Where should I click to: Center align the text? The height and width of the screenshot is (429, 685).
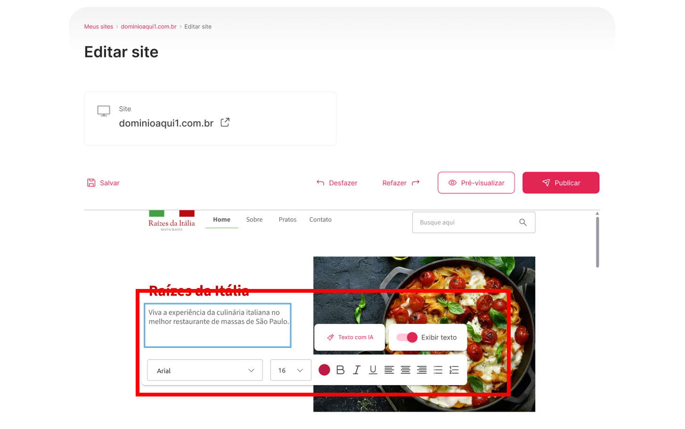[x=405, y=370]
